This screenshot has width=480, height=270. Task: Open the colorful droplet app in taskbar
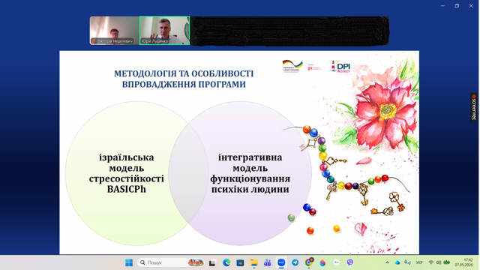[x=322, y=262]
